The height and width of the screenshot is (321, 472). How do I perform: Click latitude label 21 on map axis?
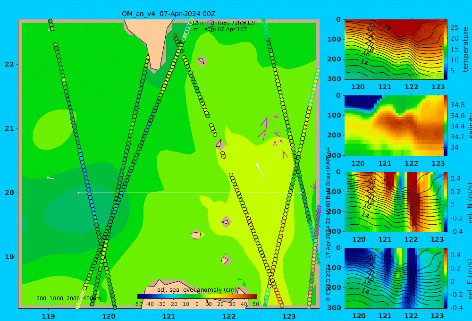(9, 128)
